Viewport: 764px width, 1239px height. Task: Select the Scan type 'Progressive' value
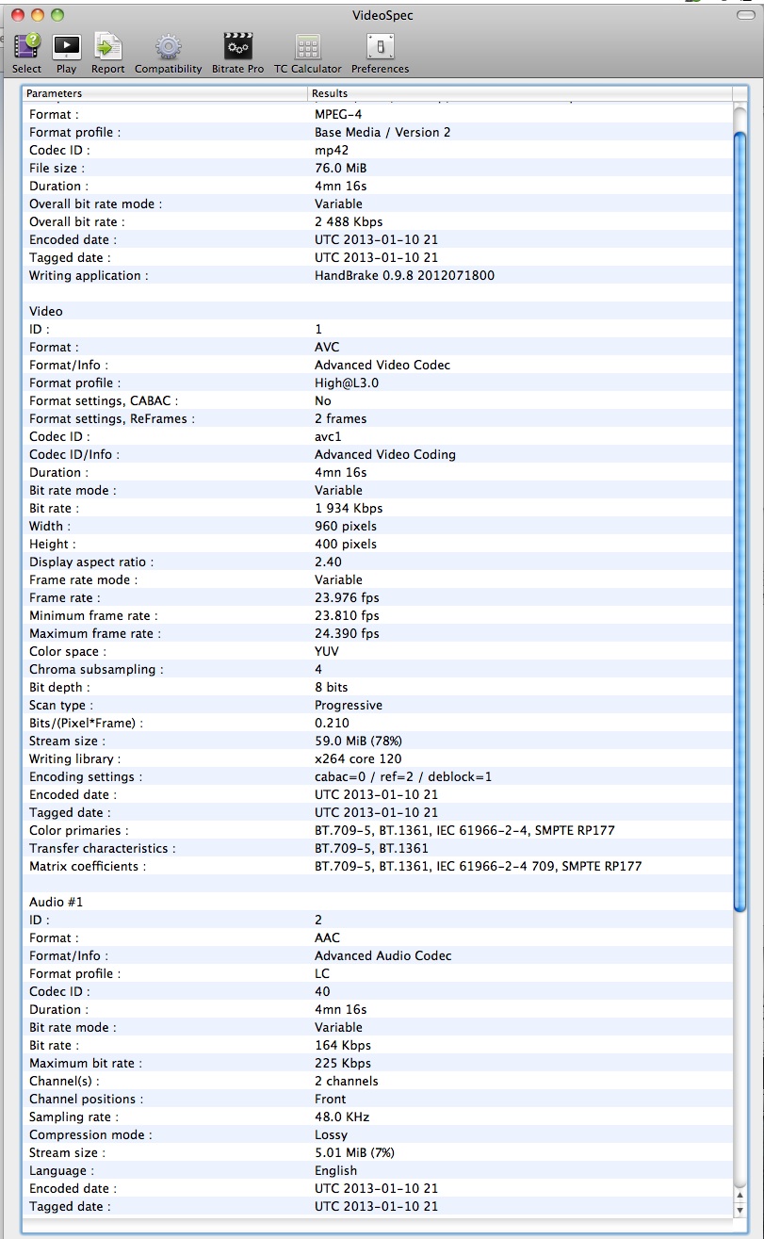pyautogui.click(x=349, y=705)
